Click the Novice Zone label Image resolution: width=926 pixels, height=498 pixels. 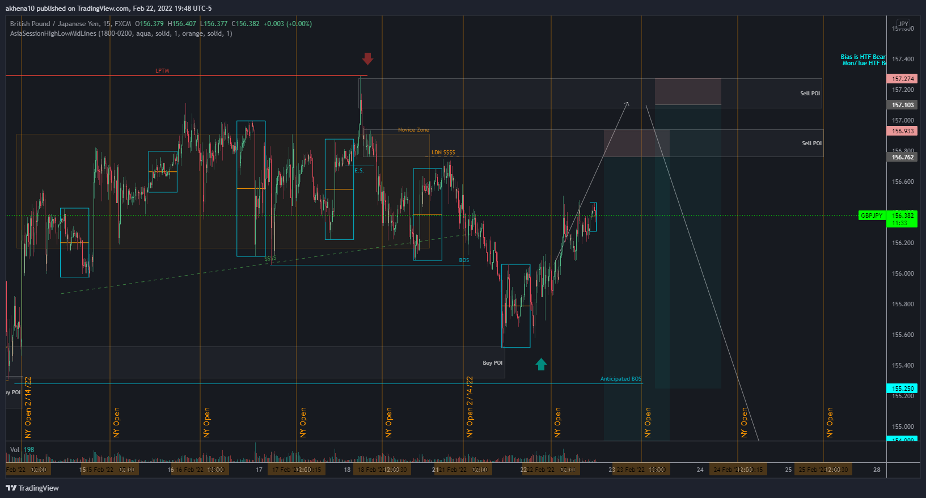coord(413,130)
